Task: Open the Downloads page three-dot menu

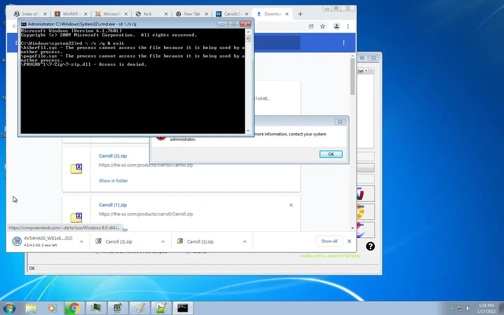Action: pyautogui.click(x=344, y=43)
